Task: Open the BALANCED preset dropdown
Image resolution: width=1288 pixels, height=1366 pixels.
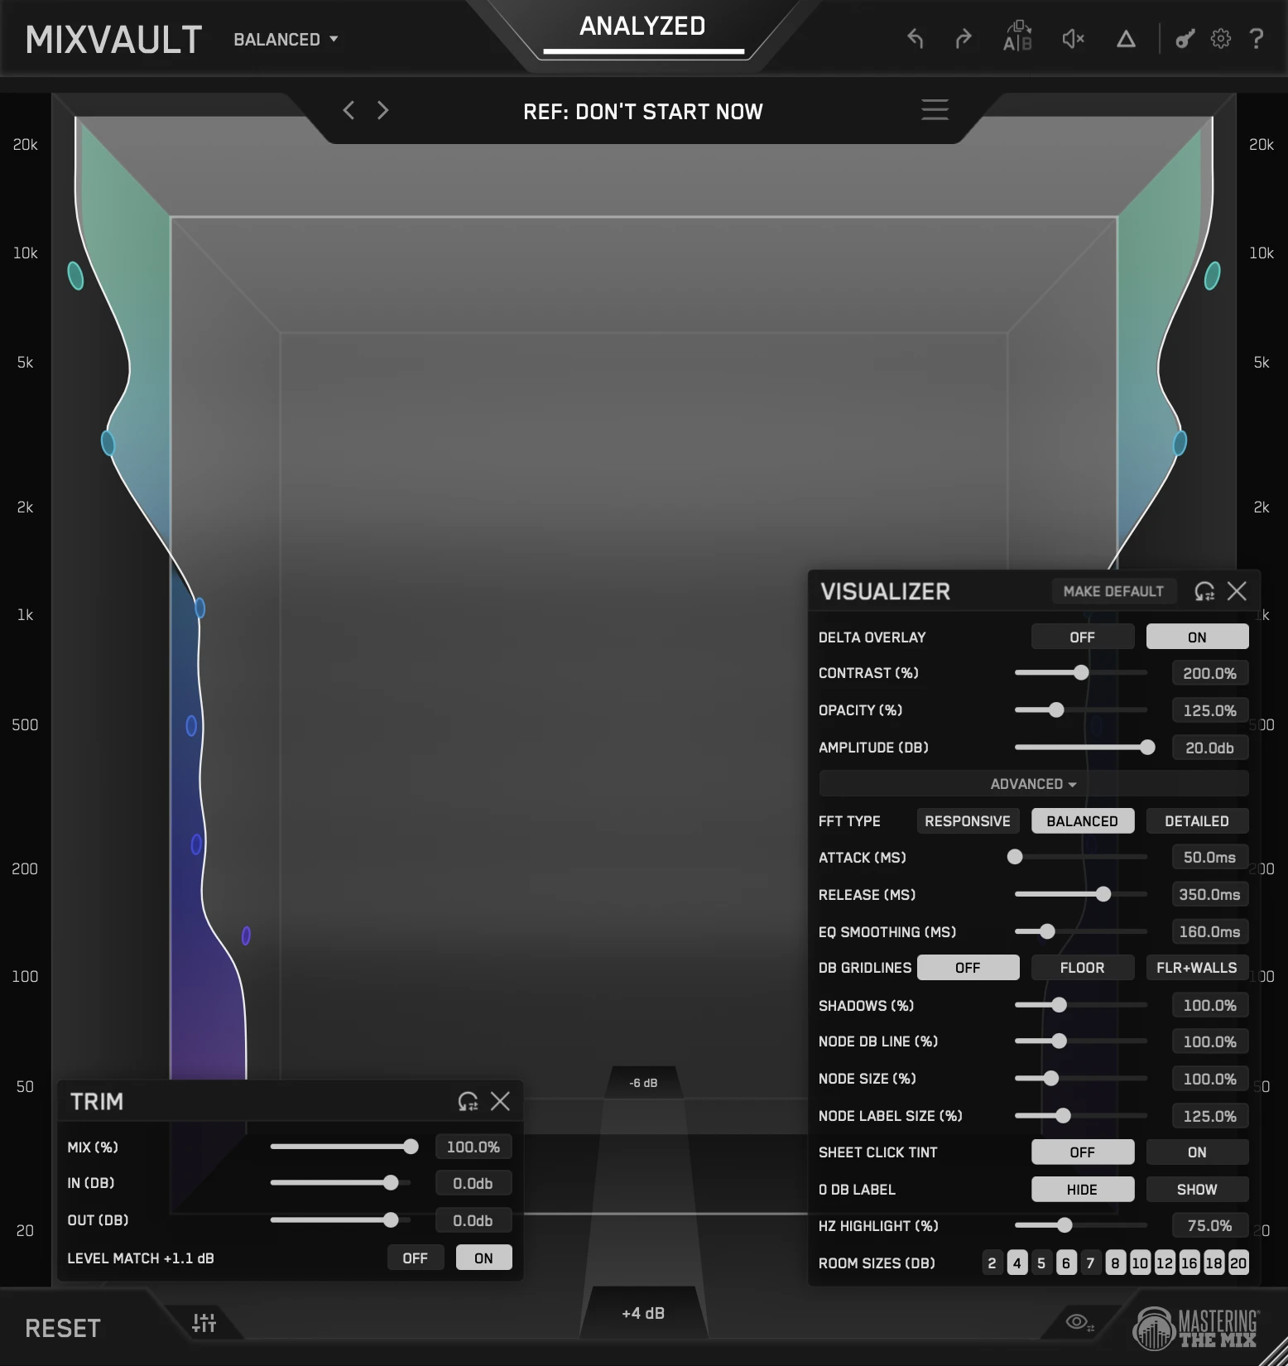Action: tap(286, 40)
